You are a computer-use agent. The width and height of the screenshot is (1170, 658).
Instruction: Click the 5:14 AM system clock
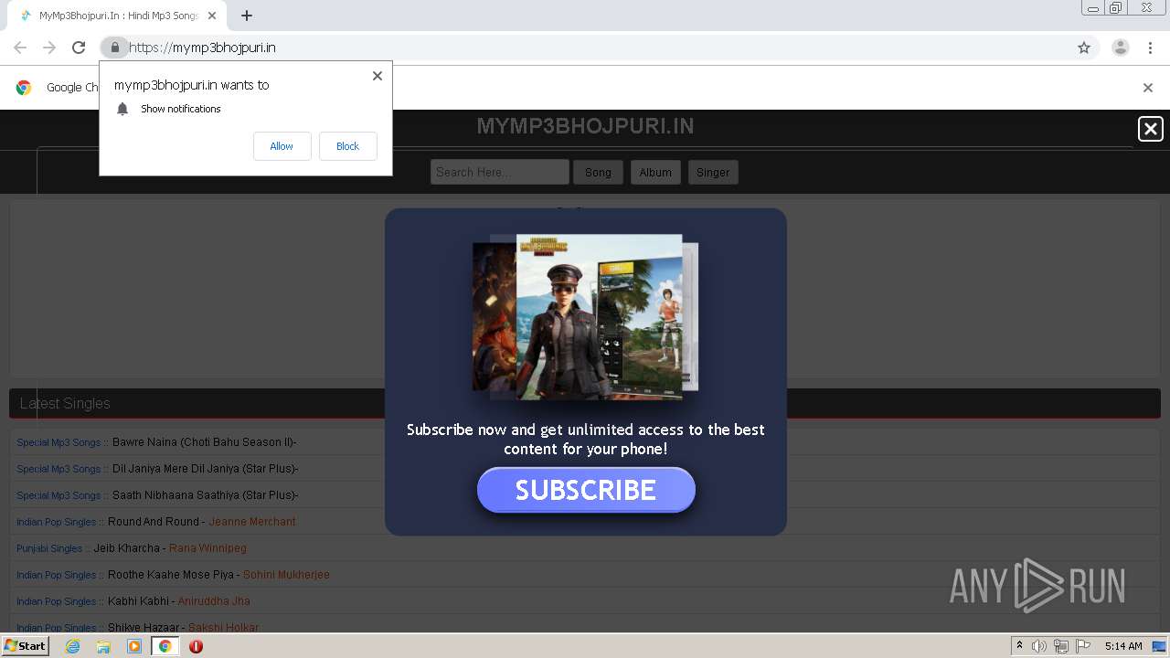[1123, 646]
